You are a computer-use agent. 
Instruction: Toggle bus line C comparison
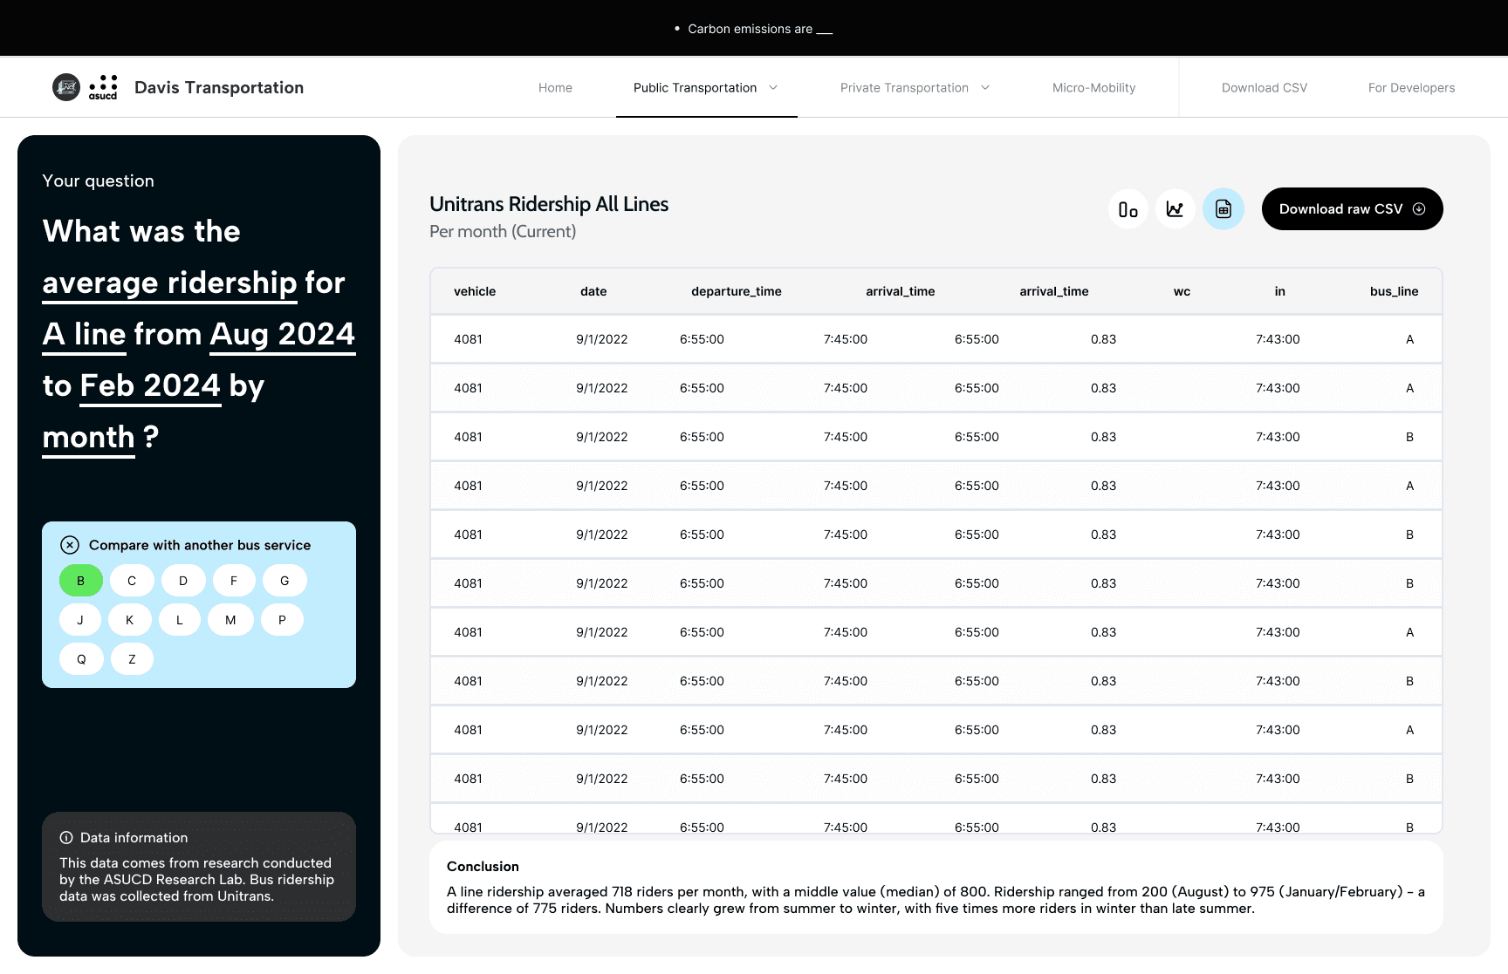(132, 581)
